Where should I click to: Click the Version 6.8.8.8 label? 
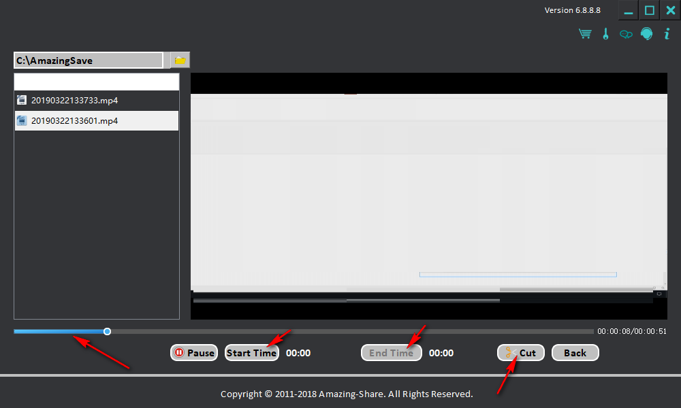tap(573, 10)
